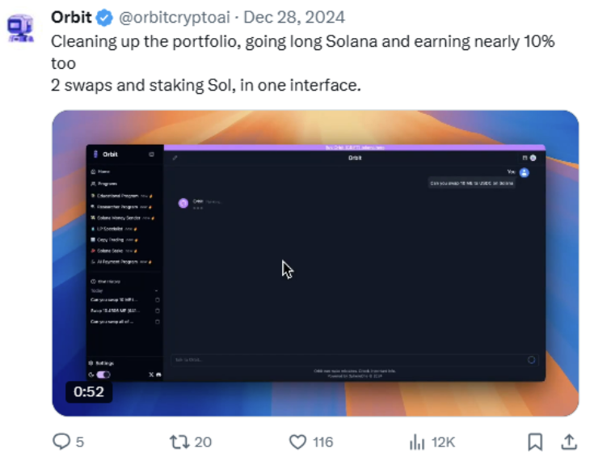
Task: Collapse the Today chat history section
Action: click(157, 291)
